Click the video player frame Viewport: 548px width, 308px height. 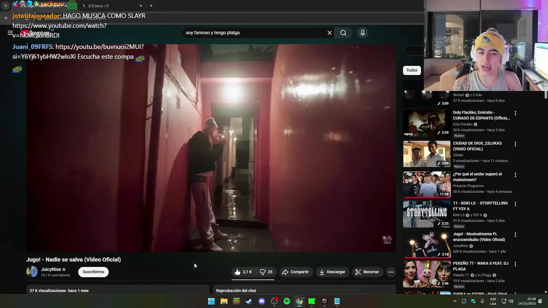(x=211, y=148)
